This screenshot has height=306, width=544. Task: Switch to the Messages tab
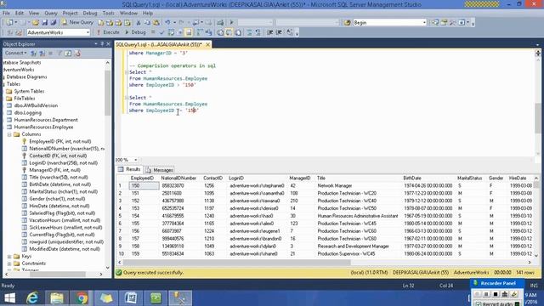point(160,170)
